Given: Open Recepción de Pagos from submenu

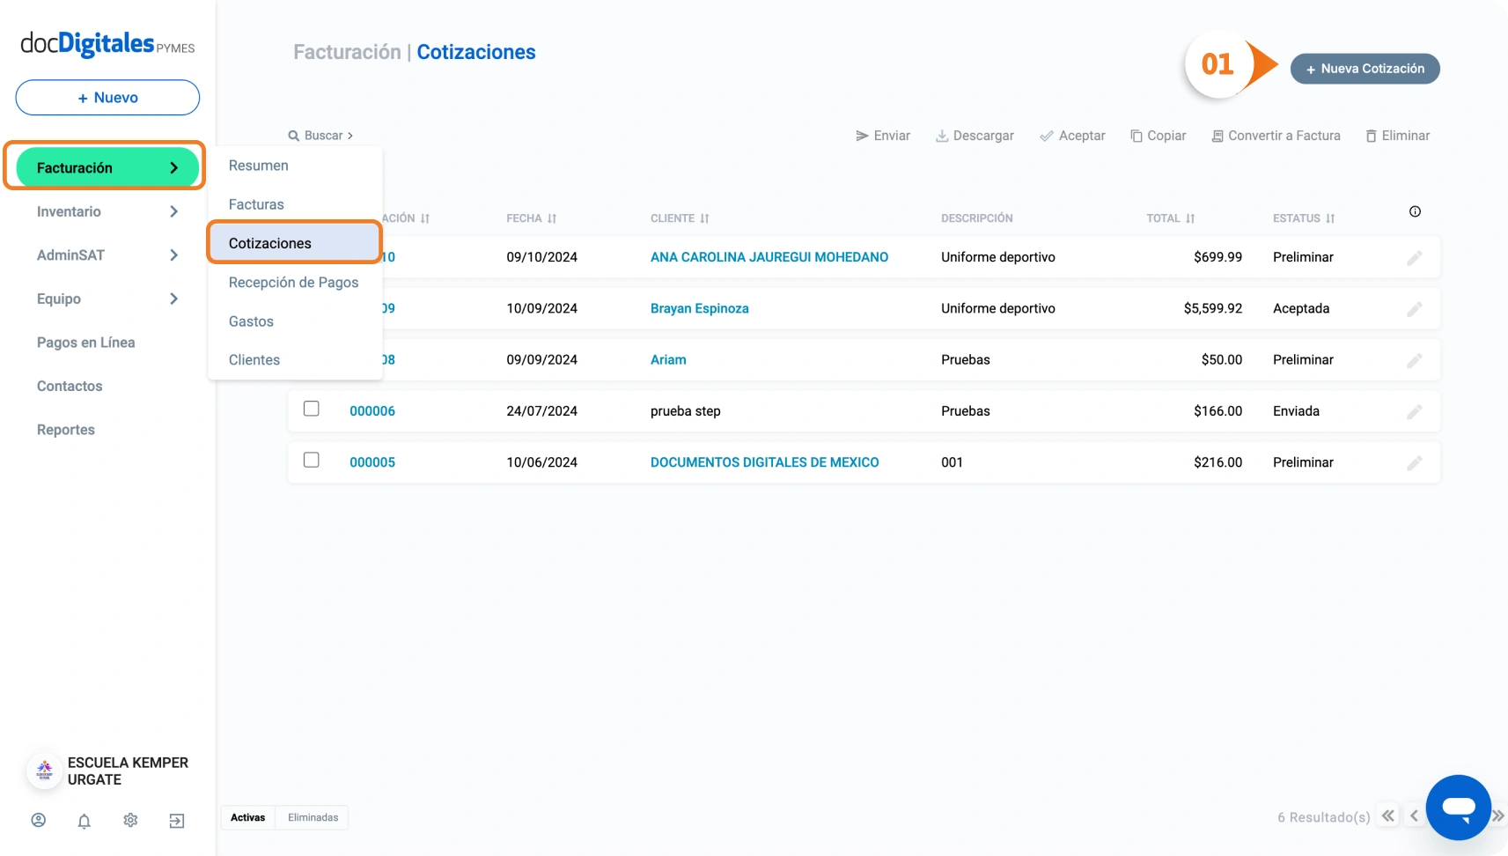Looking at the screenshot, I should click(x=293, y=283).
